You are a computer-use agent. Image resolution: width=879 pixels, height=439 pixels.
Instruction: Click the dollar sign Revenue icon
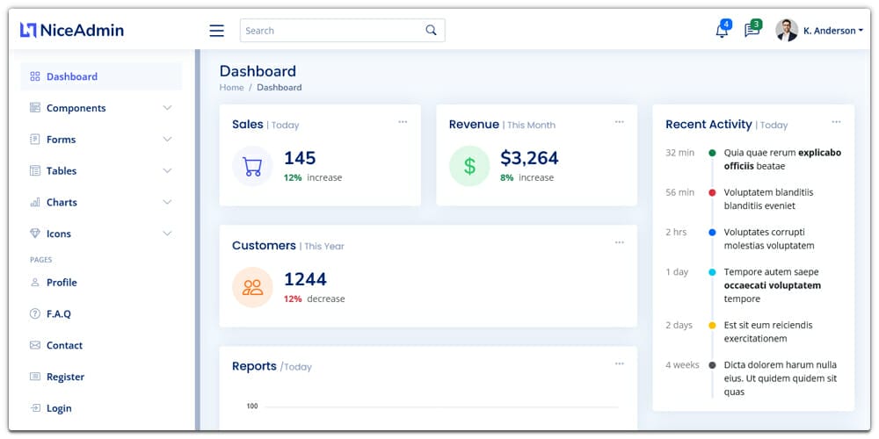pos(469,166)
